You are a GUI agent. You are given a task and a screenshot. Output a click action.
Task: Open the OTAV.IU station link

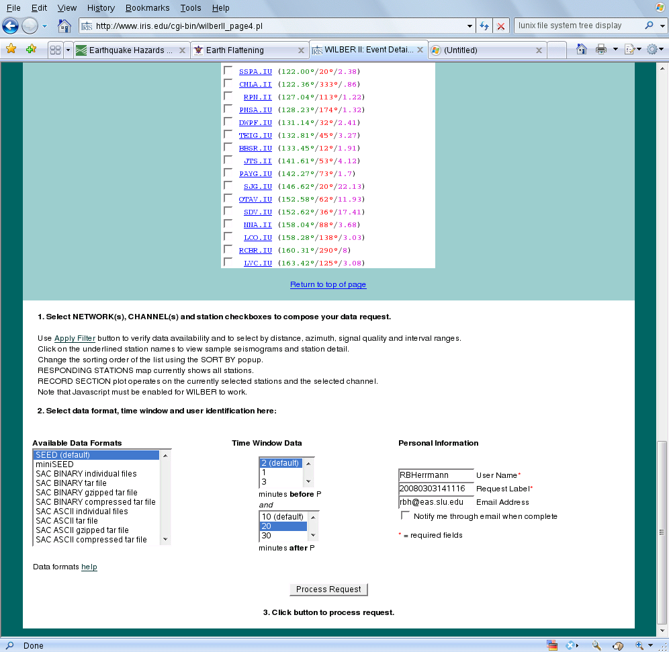click(255, 199)
